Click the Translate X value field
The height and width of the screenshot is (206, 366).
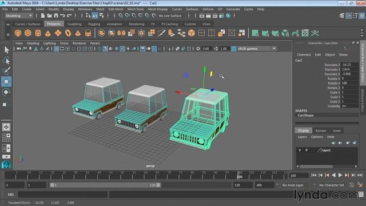[x=349, y=65]
